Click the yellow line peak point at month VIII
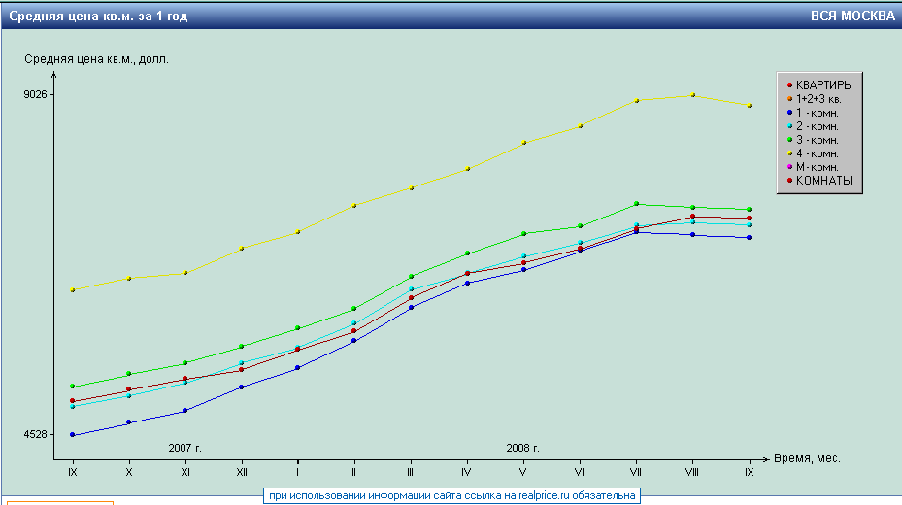902x505 pixels. coord(692,95)
